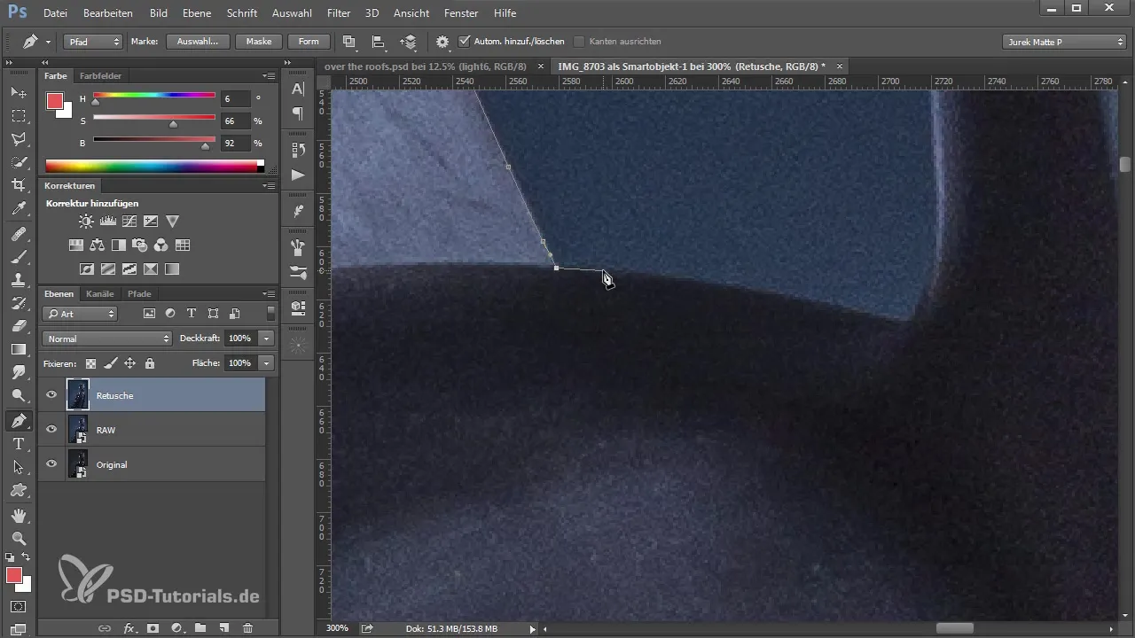1135x638 pixels.
Task: Open pen tool gear settings
Action: 442,42
